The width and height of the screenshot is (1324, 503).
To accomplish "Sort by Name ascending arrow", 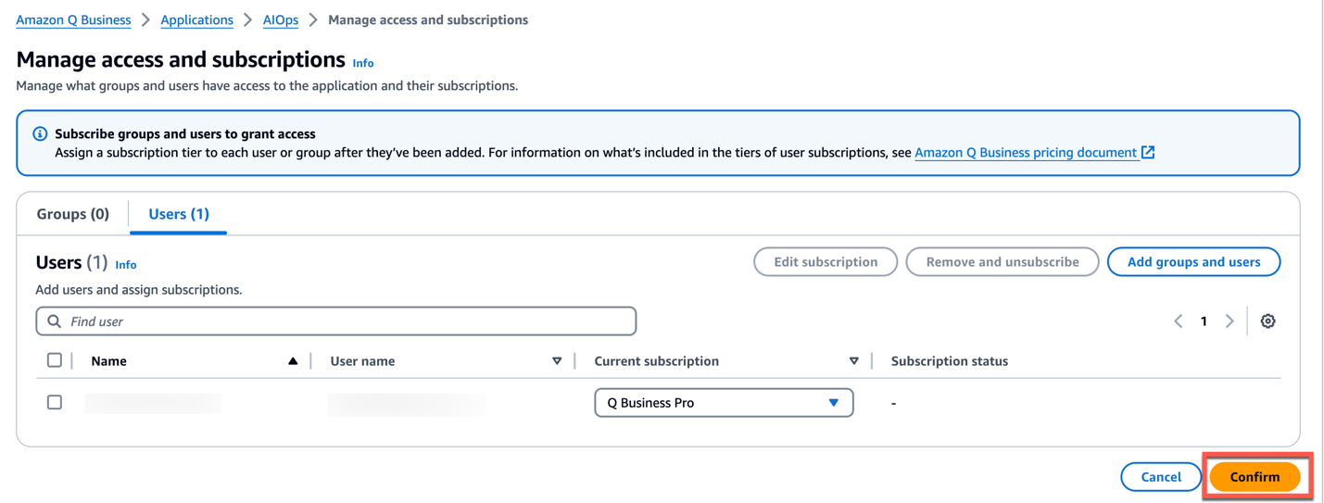I will tap(293, 361).
